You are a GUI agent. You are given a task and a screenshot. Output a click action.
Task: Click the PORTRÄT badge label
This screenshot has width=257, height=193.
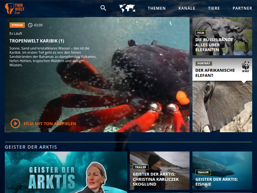coord(204,63)
